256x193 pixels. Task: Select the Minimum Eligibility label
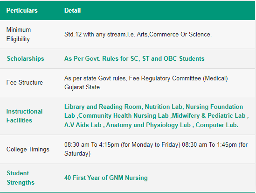pyautogui.click(x=19, y=35)
